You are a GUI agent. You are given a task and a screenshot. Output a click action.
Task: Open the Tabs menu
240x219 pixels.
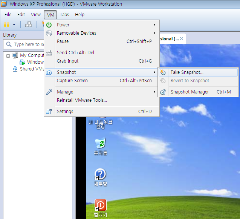coord(64,15)
